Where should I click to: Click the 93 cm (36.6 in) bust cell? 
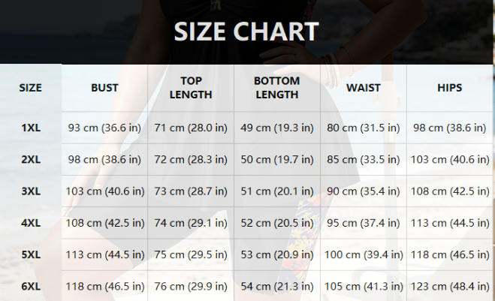tap(104, 128)
